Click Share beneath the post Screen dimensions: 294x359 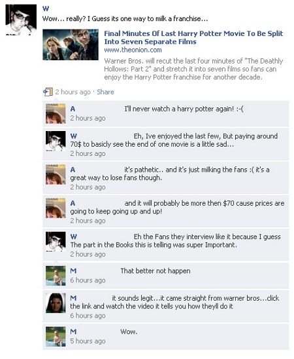[105, 92]
